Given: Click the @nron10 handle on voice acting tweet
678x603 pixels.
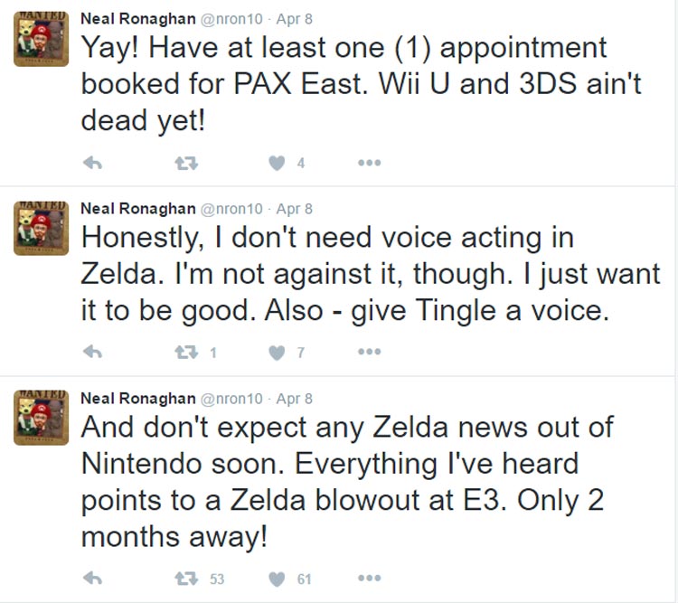Looking at the screenshot, I should pyautogui.click(x=231, y=208).
